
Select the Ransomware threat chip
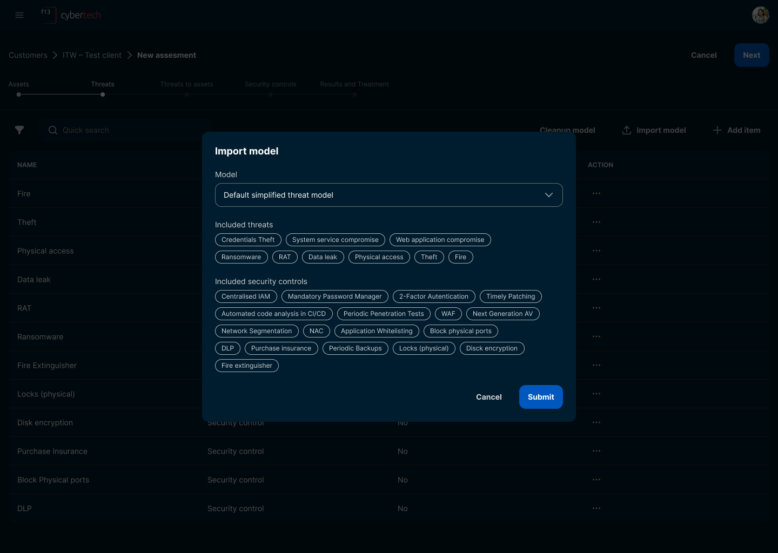click(241, 257)
